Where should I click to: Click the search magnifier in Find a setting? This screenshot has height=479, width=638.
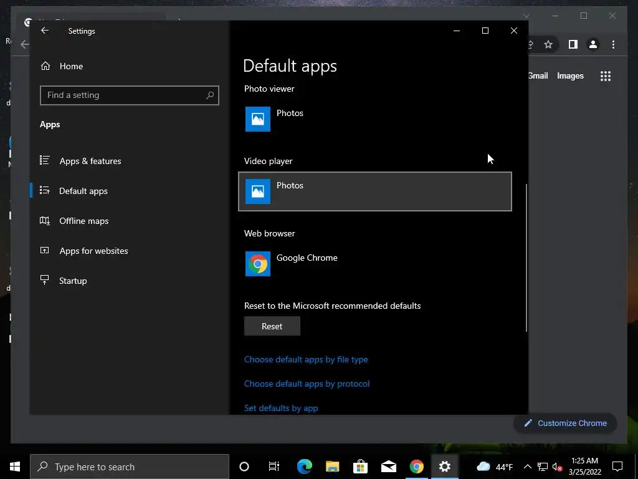pos(209,95)
